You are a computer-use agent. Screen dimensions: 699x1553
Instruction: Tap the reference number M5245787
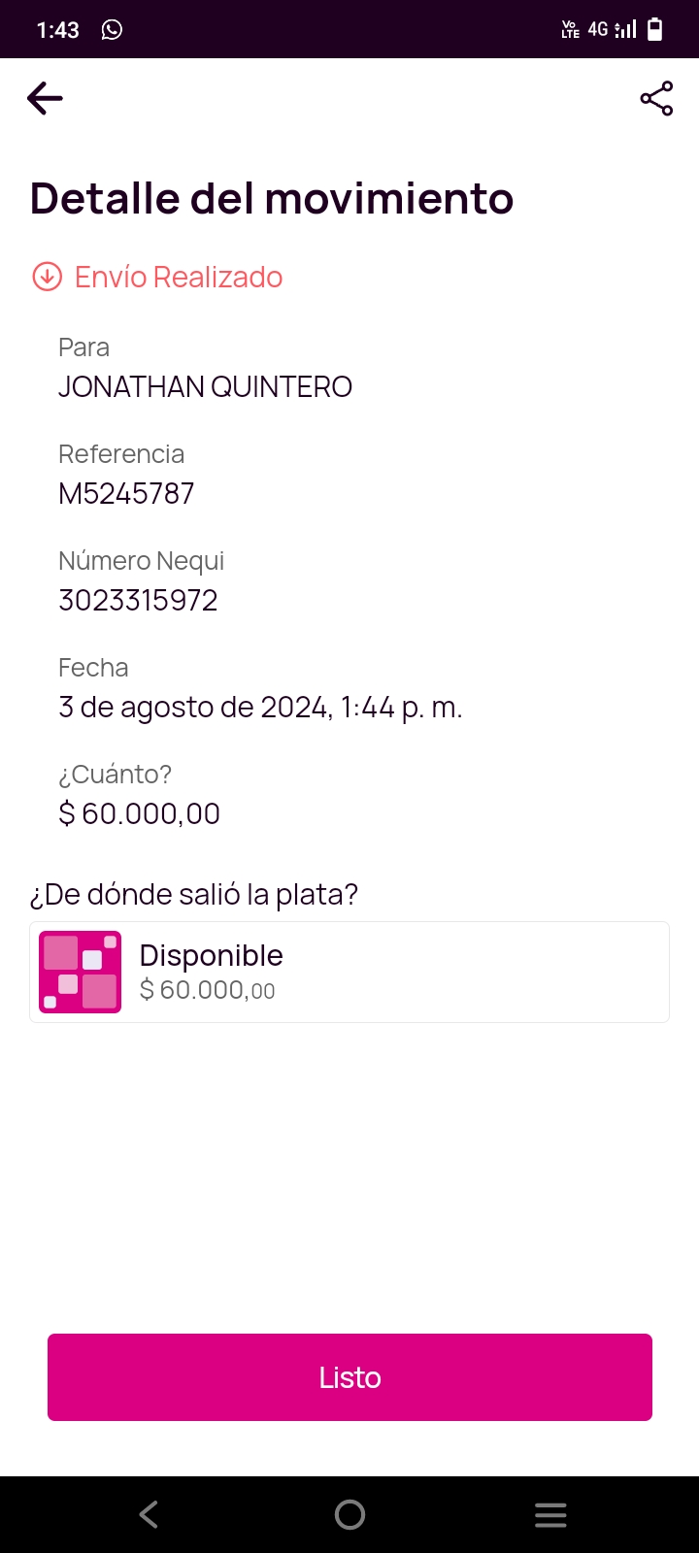(126, 493)
